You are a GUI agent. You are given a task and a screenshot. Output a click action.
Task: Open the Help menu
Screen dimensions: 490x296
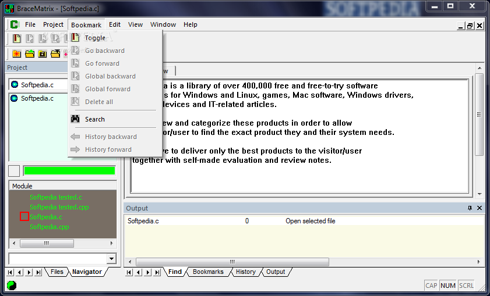(191, 24)
